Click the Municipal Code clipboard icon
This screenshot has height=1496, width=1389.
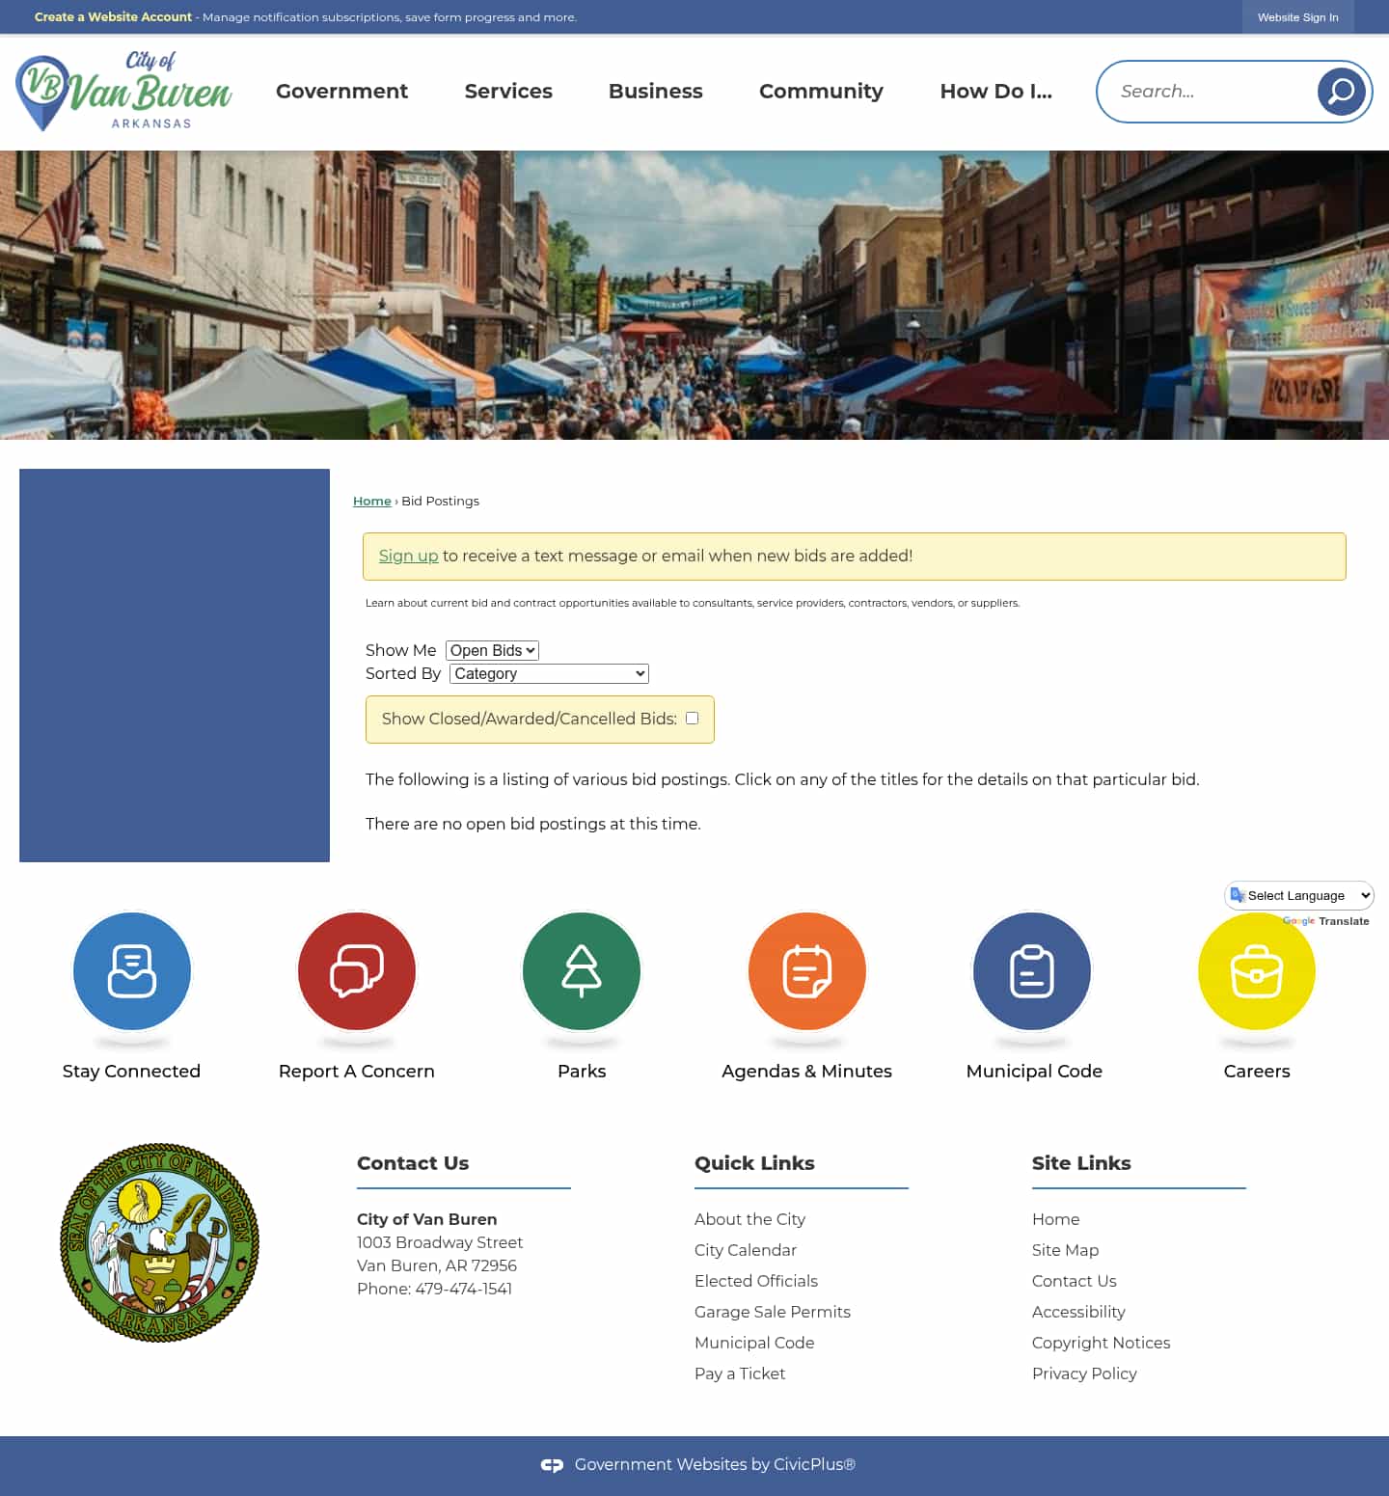pos(1031,971)
